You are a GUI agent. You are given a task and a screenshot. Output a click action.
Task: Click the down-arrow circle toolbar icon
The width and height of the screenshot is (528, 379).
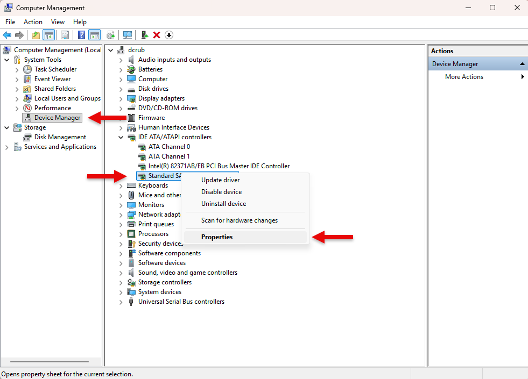point(169,35)
